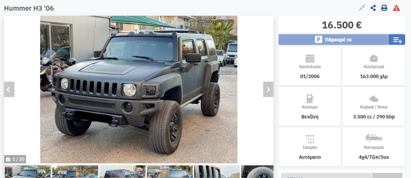The height and width of the screenshot is (178, 411).
Task: Open the third thumbnail photo
Action: (122, 172)
